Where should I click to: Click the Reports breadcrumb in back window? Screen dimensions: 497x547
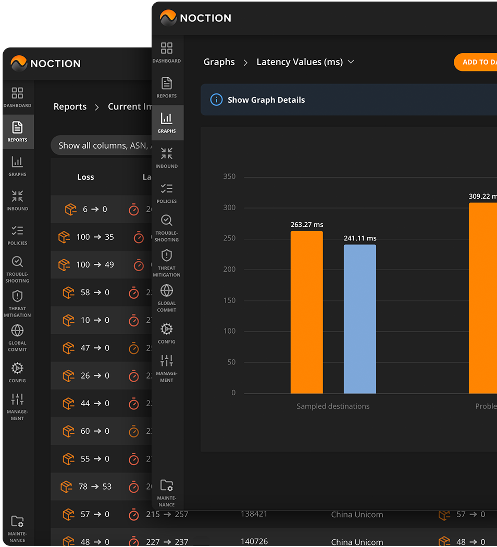(x=70, y=106)
